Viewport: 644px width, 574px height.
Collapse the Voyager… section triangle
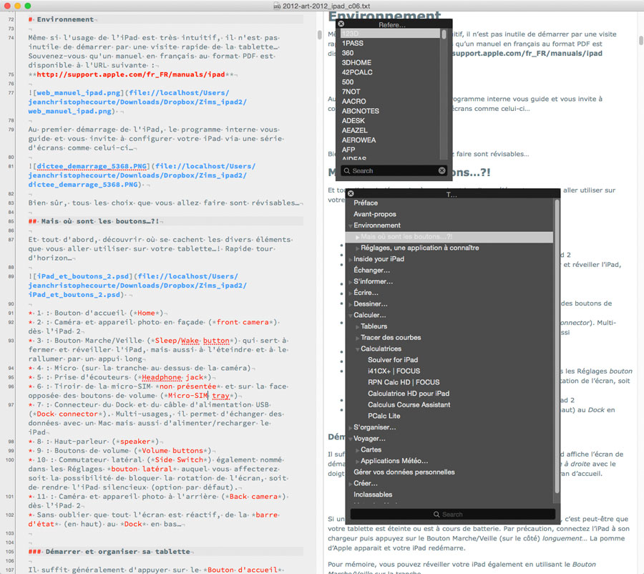pos(351,439)
